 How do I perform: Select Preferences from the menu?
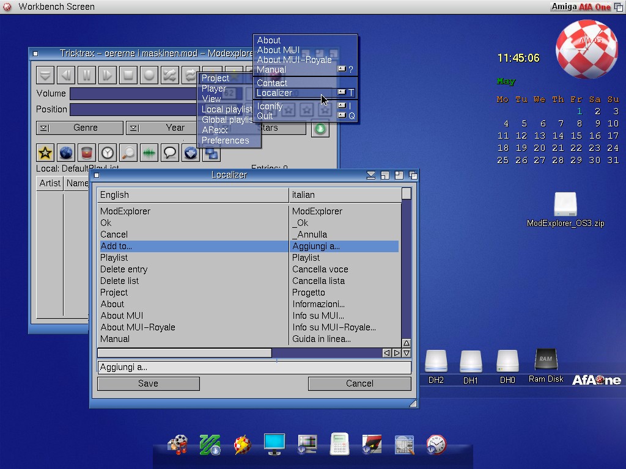[x=226, y=140]
